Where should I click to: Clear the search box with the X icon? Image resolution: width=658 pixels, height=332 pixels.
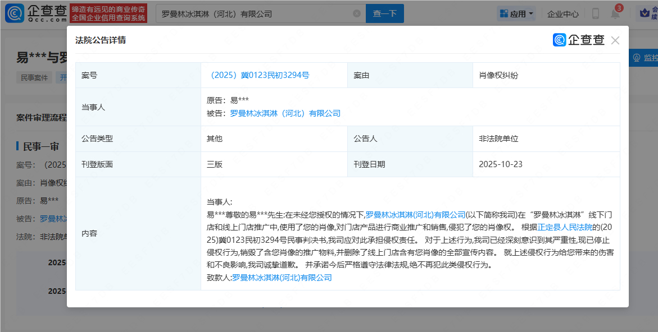pos(356,13)
